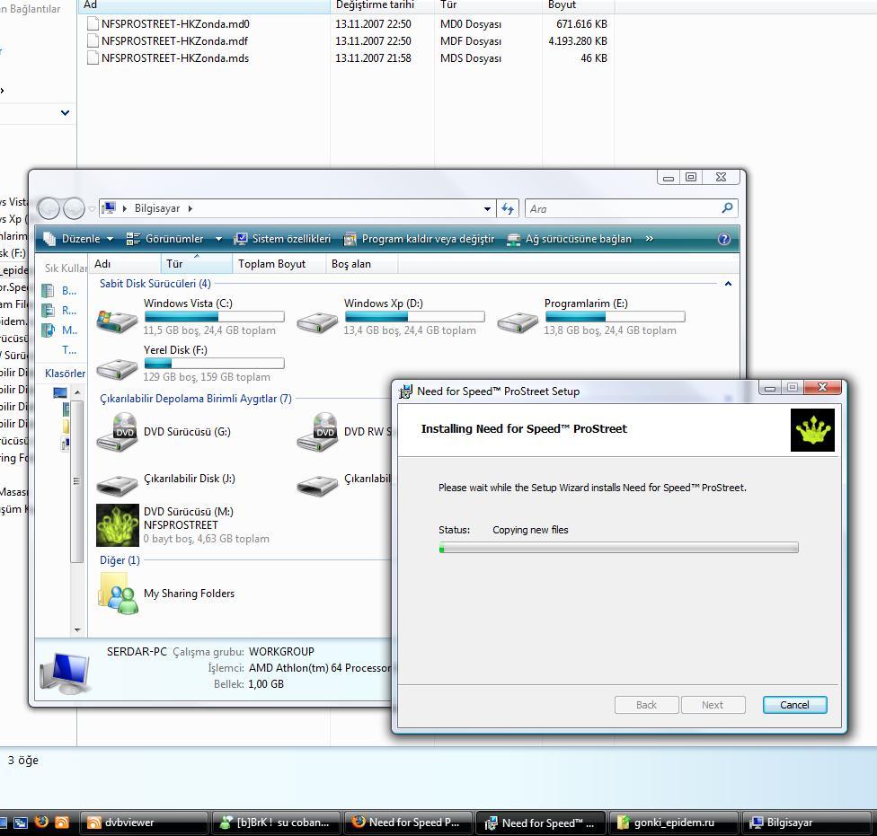Click the computer icon in the address bar
The width and height of the screenshot is (877, 836).
109,208
